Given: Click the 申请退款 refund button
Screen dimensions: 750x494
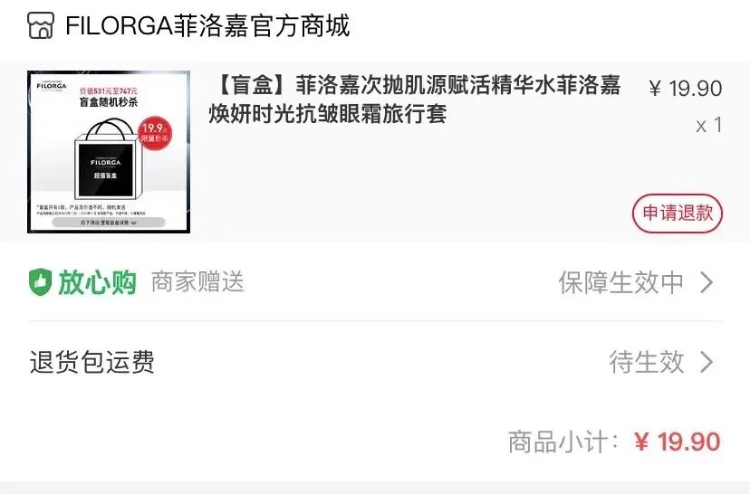Looking at the screenshot, I should (678, 214).
